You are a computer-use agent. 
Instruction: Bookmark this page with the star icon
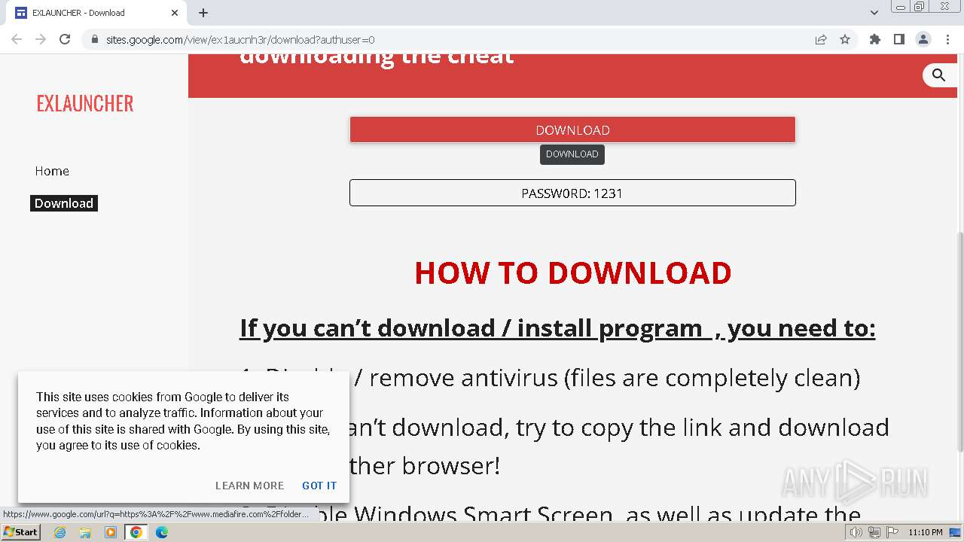click(x=845, y=40)
